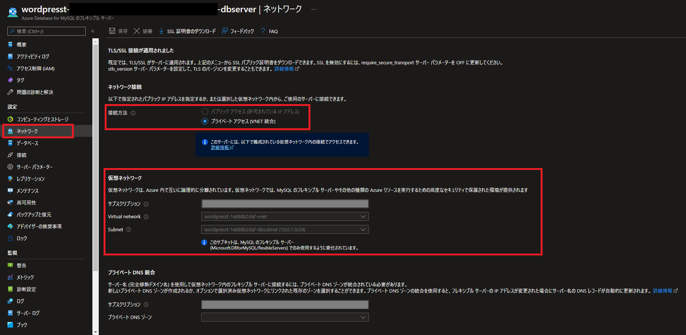Viewport: 686px width, 335px height.
Task: Click the データベース icon in sidebar
Action: 10,143
